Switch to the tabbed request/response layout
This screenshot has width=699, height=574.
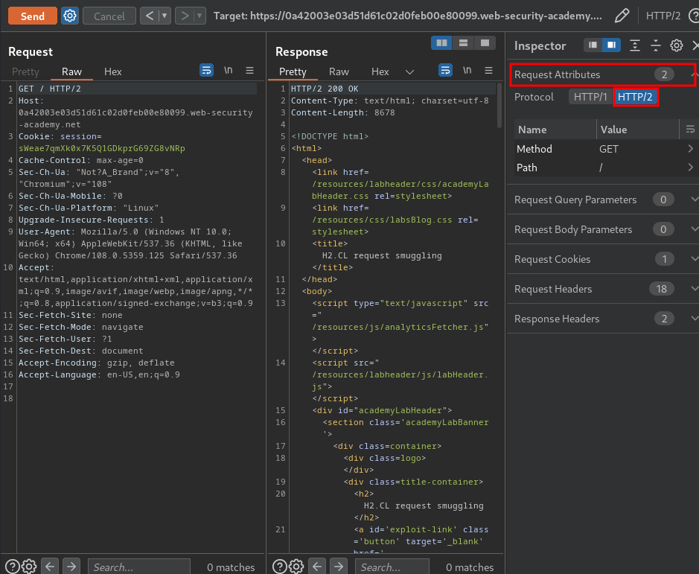485,43
